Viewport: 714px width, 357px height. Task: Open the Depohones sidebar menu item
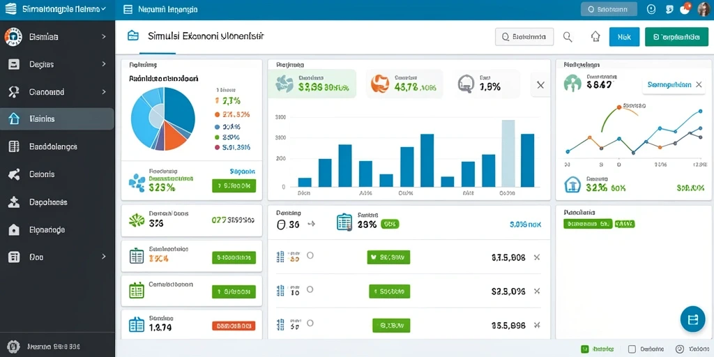(57, 202)
